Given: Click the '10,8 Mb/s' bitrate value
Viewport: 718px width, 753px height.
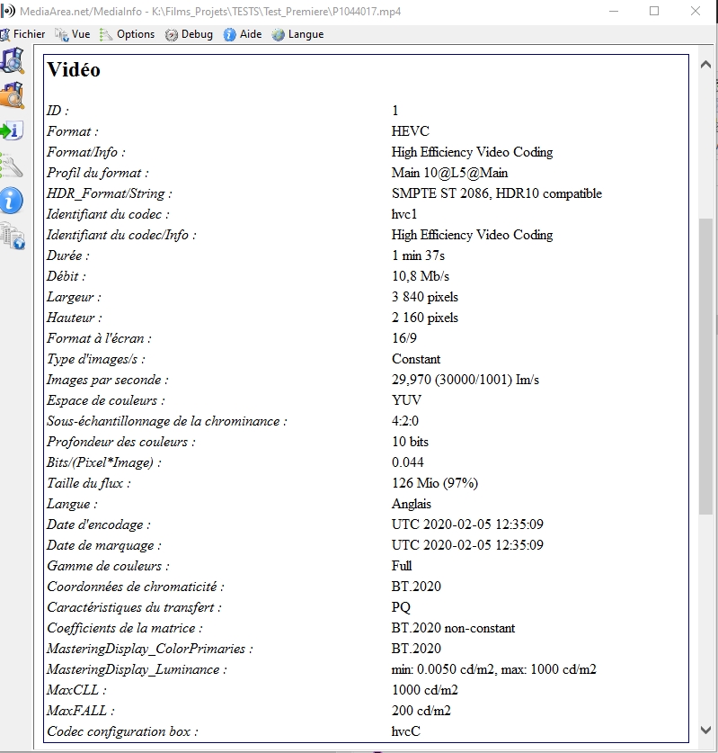Looking at the screenshot, I should (x=421, y=276).
